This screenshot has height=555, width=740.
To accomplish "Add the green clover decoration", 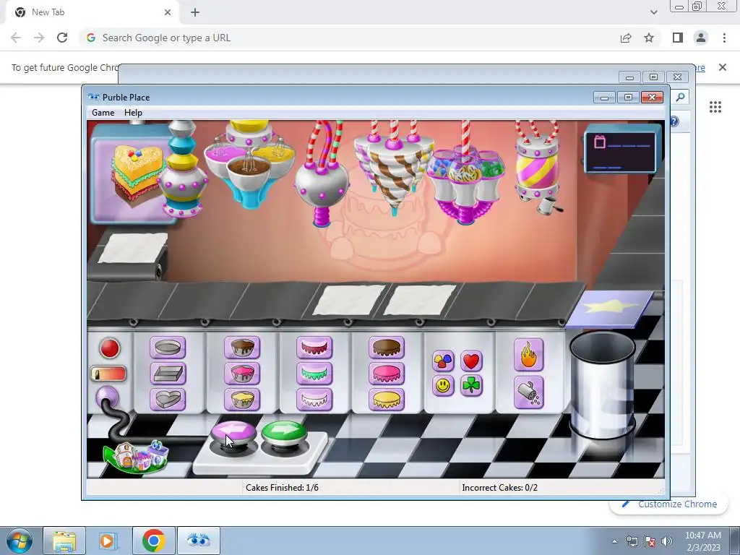I will [x=471, y=386].
